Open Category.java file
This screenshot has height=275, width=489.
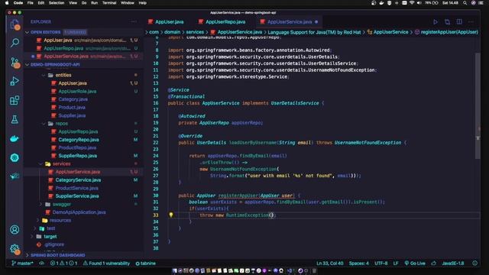pos(73,99)
